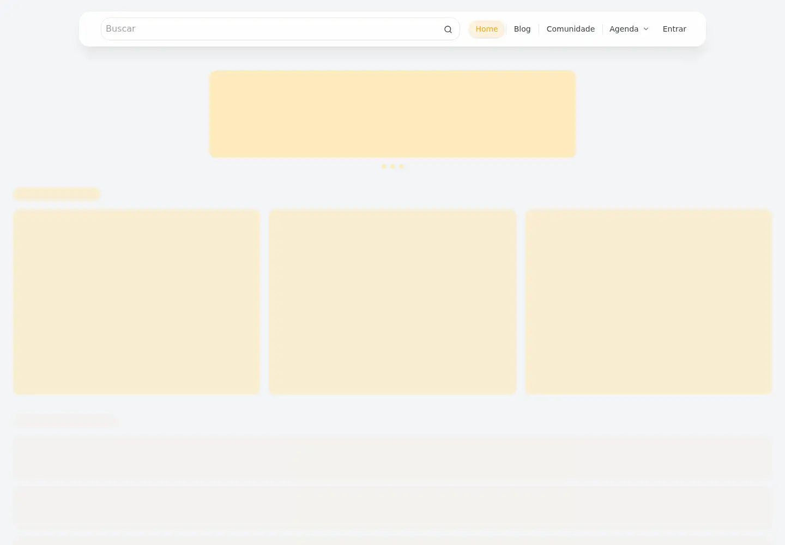Select the middle carousel dot
This screenshot has width=785, height=545.
coord(392,166)
